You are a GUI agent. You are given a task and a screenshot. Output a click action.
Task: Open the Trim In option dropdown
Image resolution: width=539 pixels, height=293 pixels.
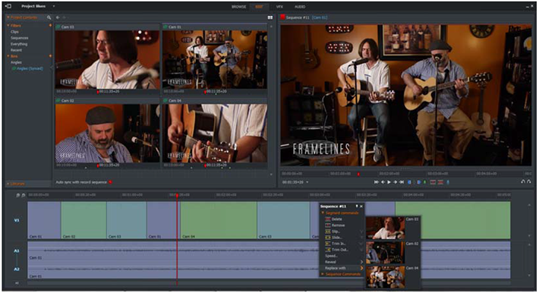click(x=361, y=244)
